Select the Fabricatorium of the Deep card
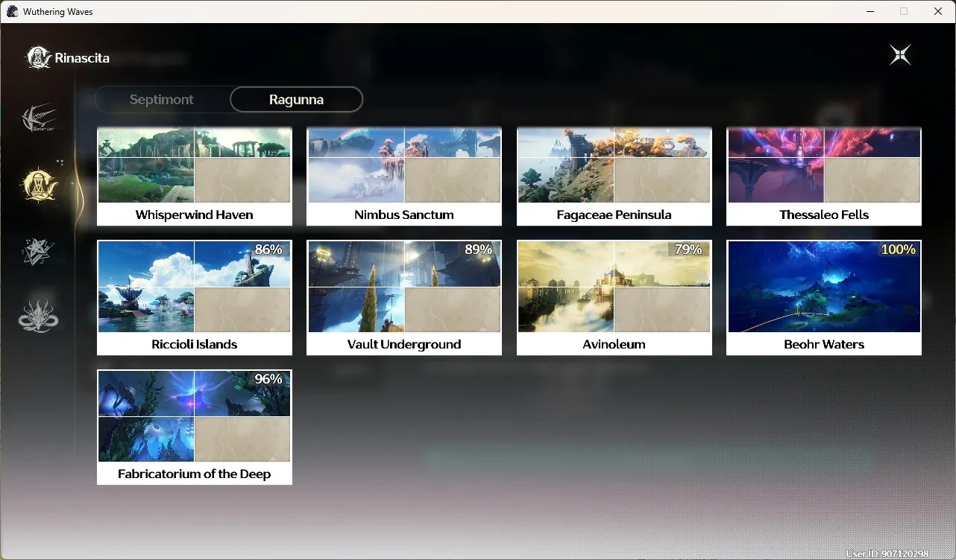This screenshot has width=956, height=560. 195,427
